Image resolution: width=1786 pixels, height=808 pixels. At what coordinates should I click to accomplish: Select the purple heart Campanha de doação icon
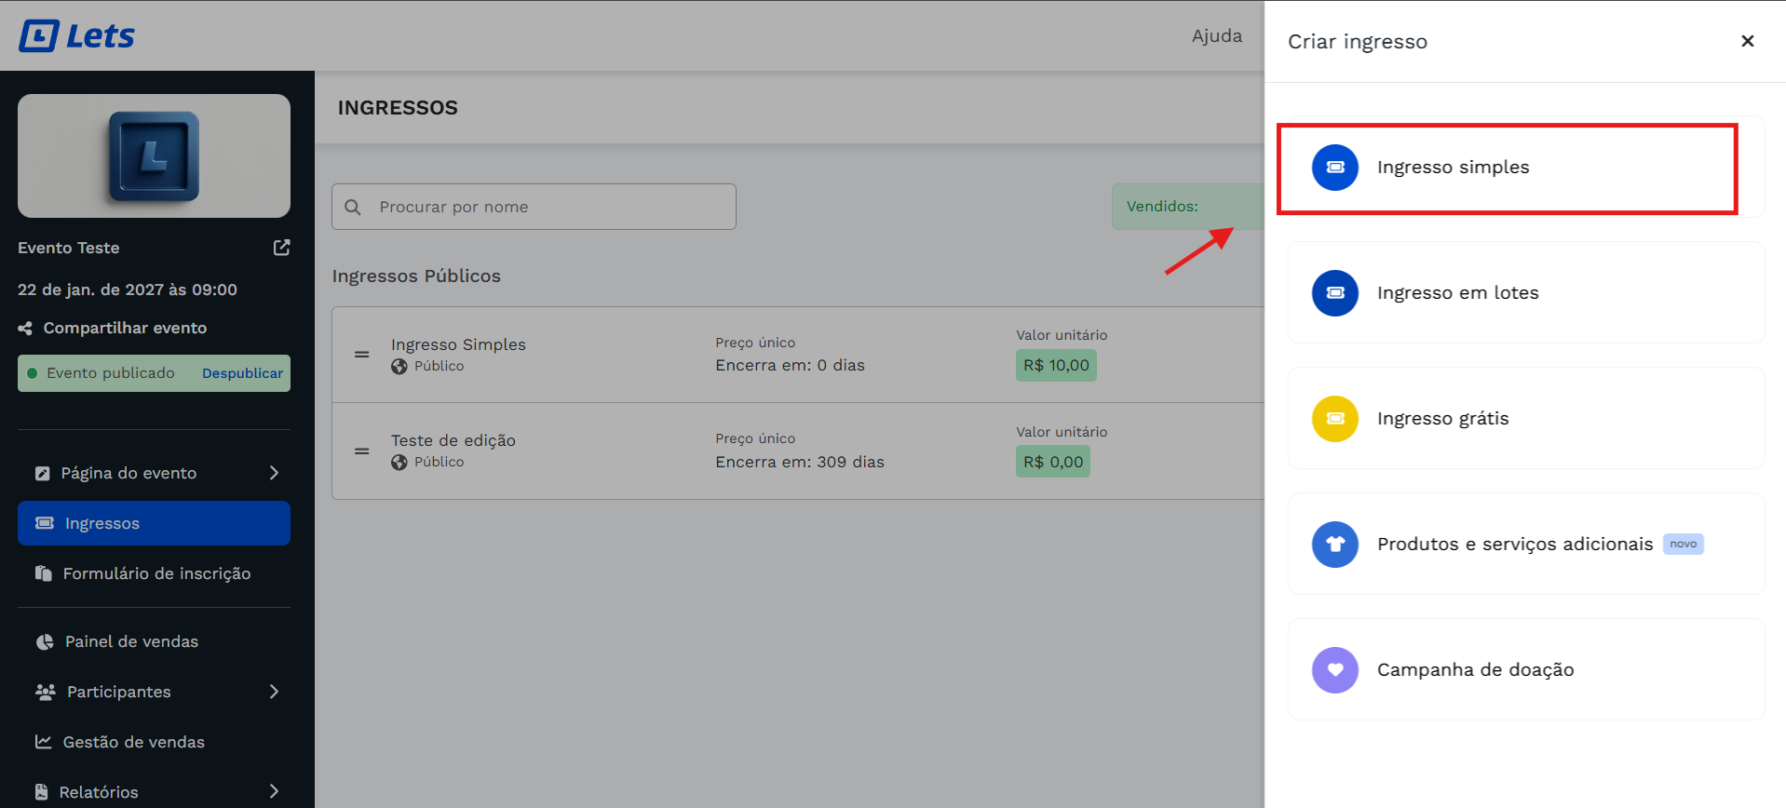tap(1334, 670)
